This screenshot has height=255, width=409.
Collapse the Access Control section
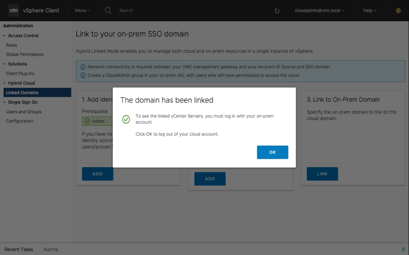pyautogui.click(x=4, y=36)
